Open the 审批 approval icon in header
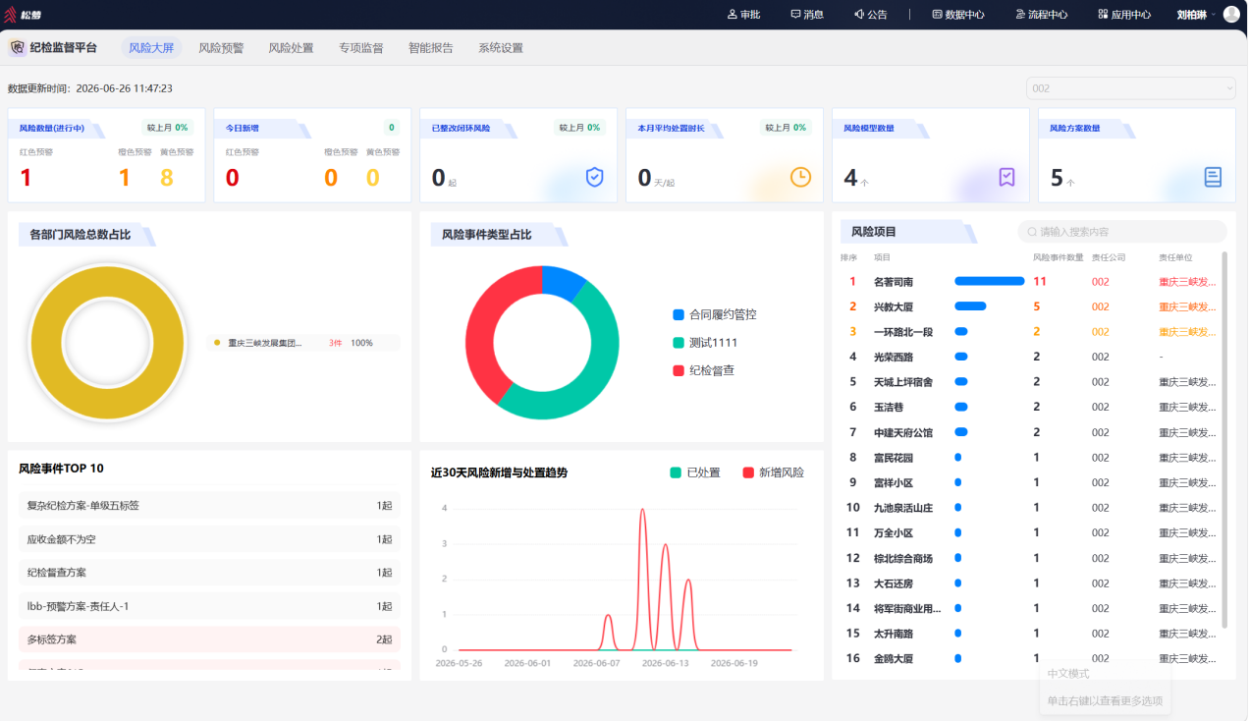This screenshot has height=721, width=1250. tap(732, 15)
